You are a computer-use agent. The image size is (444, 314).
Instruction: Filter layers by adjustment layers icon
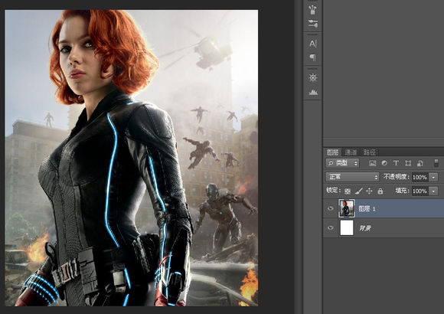click(x=384, y=163)
